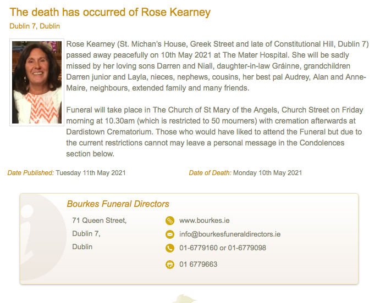The height and width of the screenshot is (303, 380).
Task: Open Rose Kearney's portrait photo
Action: [x=37, y=82]
